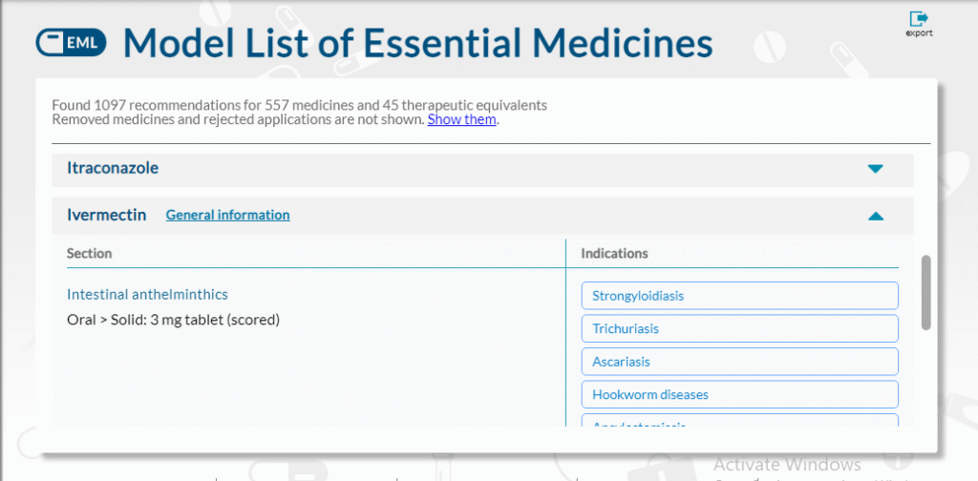The image size is (978, 481).
Task: Open Ivermectin General information link
Action: pos(227,215)
